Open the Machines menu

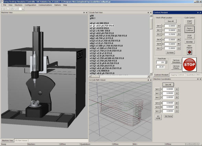click(x=19, y=5)
